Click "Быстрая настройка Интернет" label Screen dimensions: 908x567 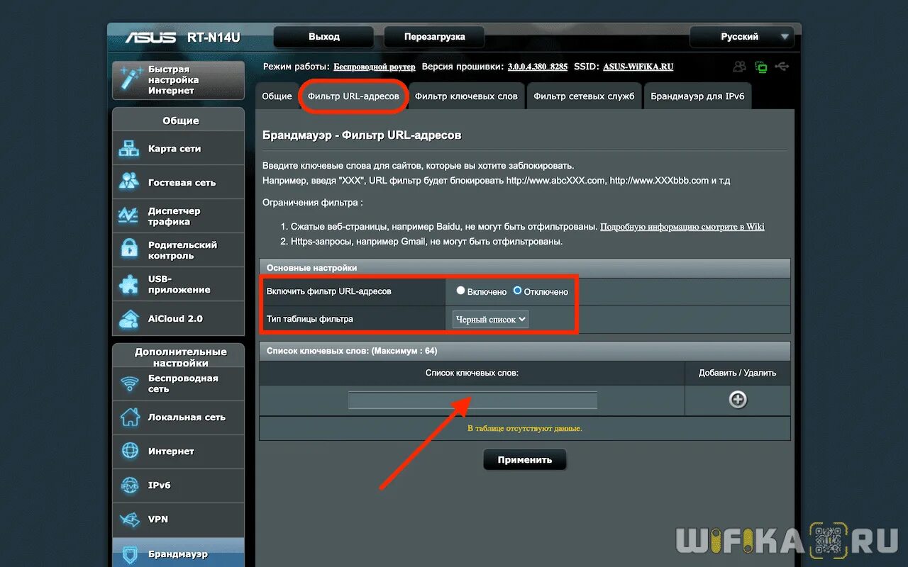coord(173,80)
